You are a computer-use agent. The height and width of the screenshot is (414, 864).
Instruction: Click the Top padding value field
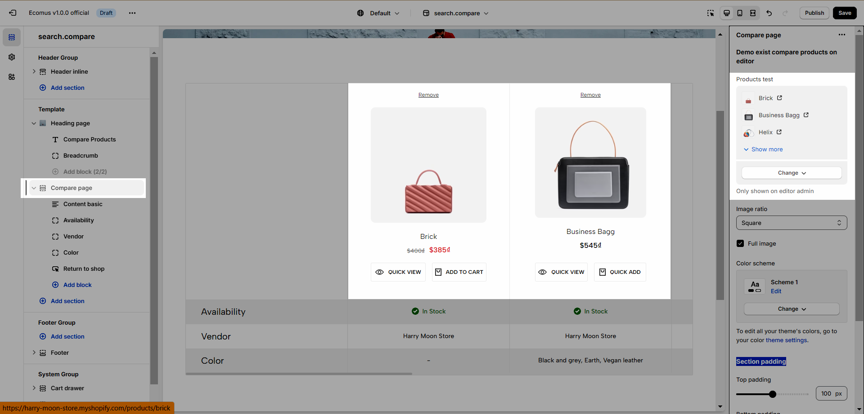[831, 394]
